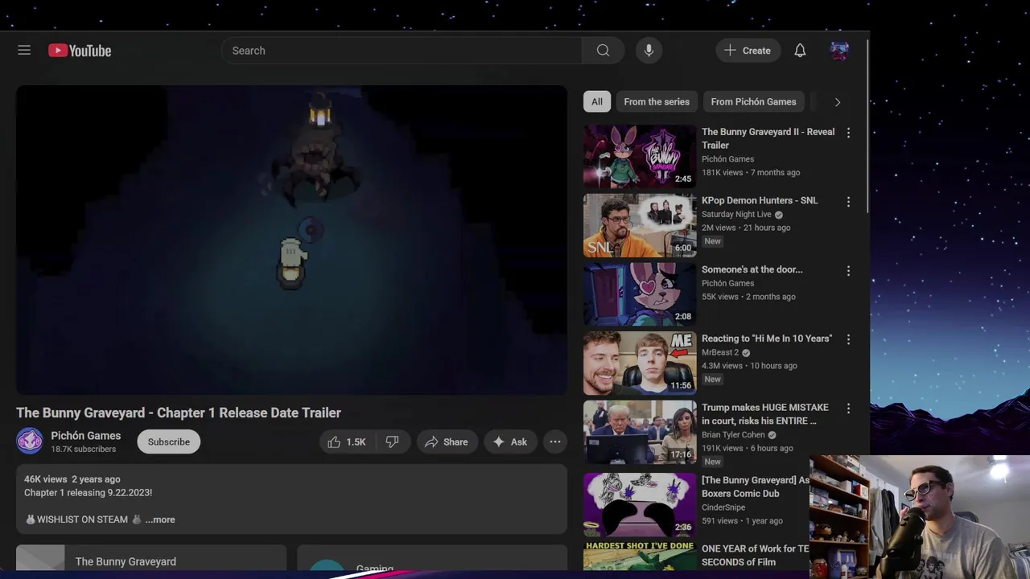Click 'WISHLIST ON STEAM' description text
Image resolution: width=1030 pixels, height=579 pixels.
pyautogui.click(x=82, y=519)
